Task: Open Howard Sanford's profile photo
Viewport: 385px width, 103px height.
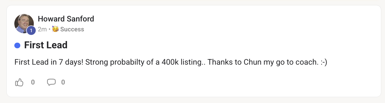Action: point(24,24)
